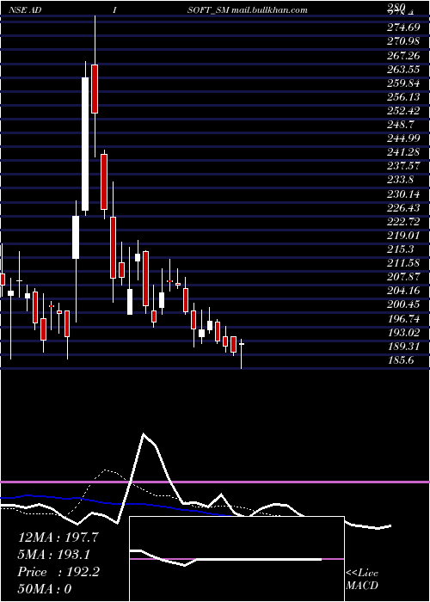Screen dimensions: 430x602
Task: Click the 241.28 price axis label
Action: [402, 152]
